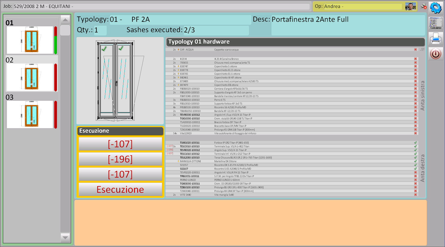The height and width of the screenshot is (247, 445).
Task: Click the down arrow in typology list
Action: pos(65,237)
